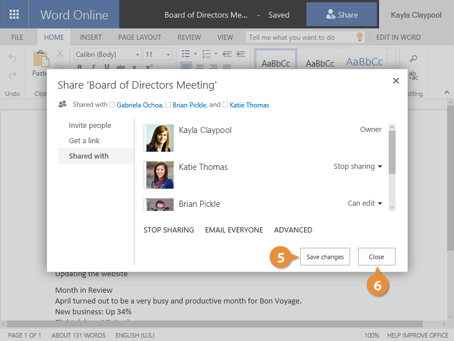Click the Undo arrow icon
The image size is (454, 341).
pos(12,59)
